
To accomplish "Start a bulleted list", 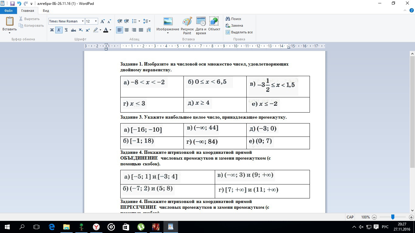I will [134, 21].
